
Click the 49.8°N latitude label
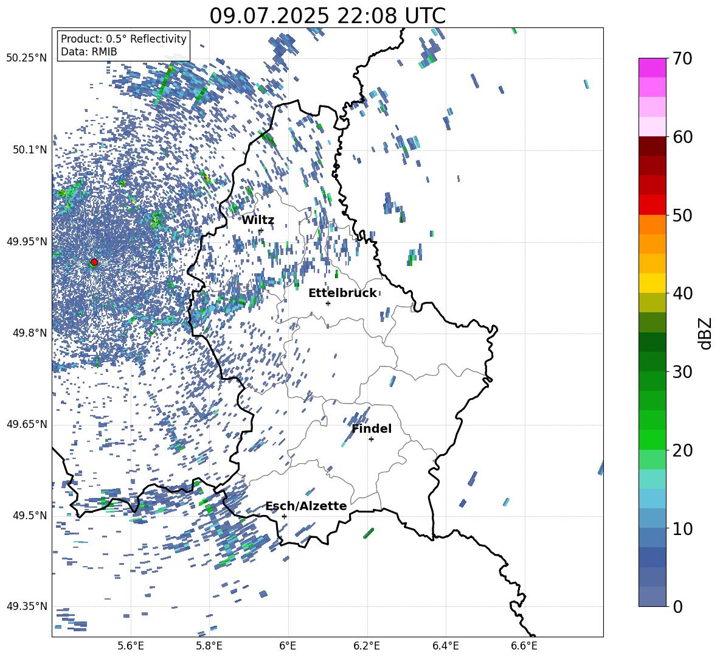(30, 333)
